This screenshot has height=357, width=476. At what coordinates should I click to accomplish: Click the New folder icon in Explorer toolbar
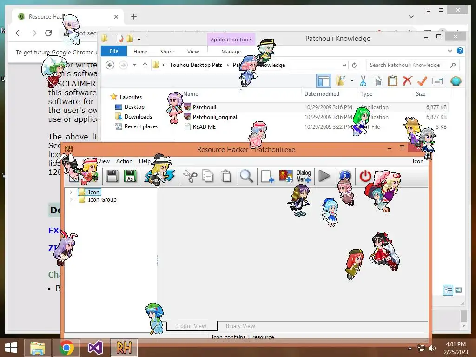pyautogui.click(x=341, y=81)
